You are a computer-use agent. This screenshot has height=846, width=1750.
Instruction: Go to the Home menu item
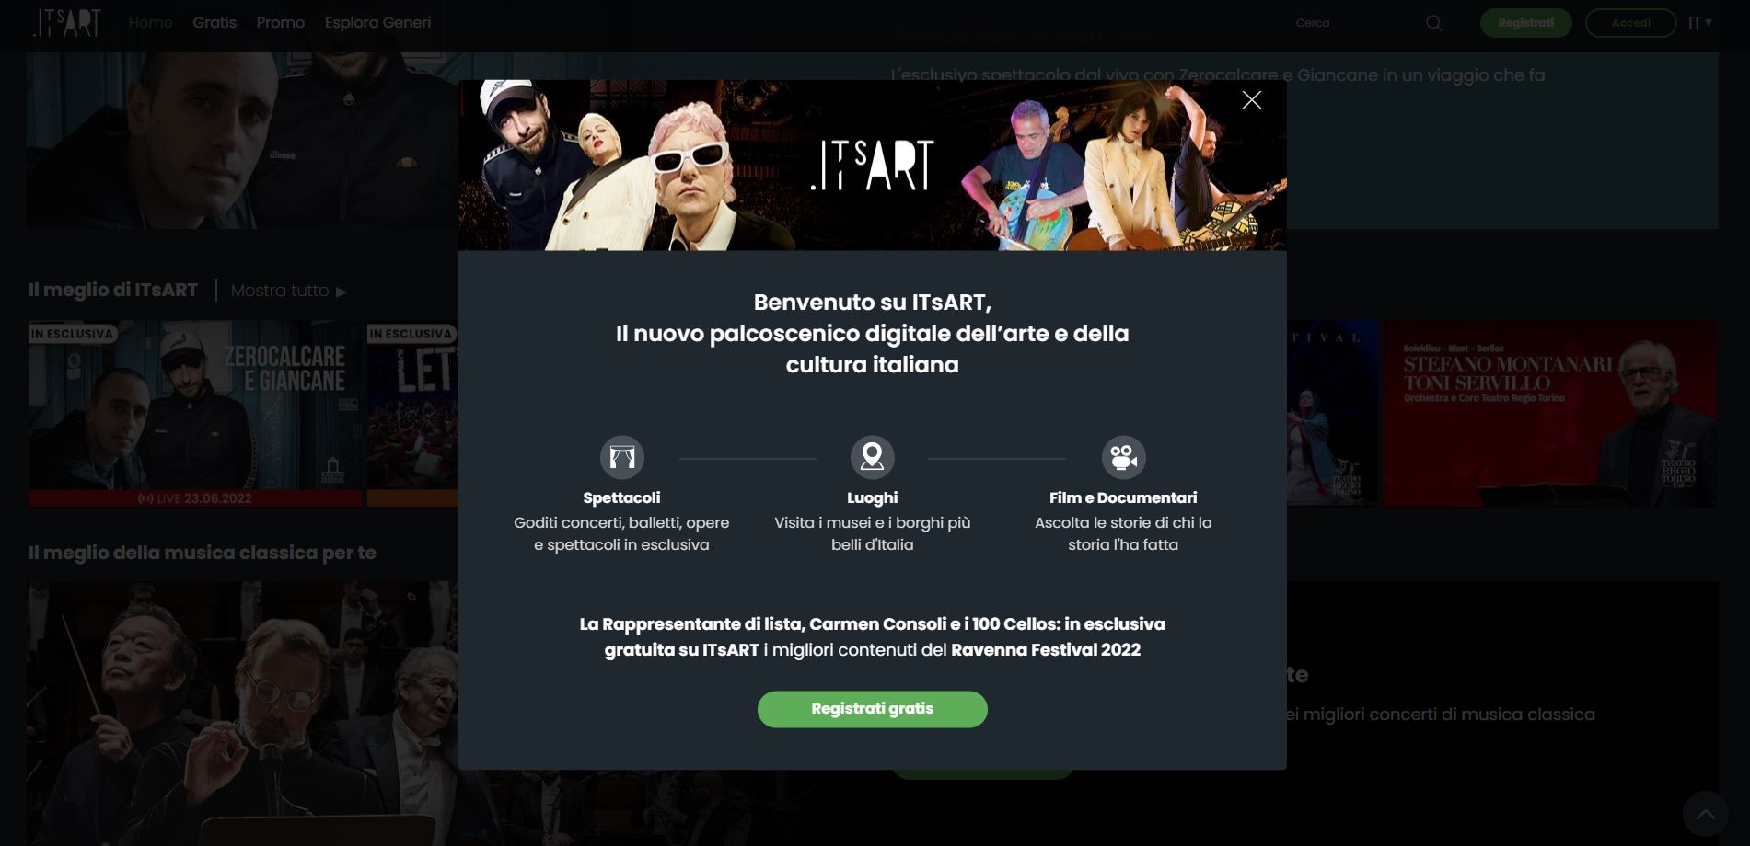pos(150,22)
